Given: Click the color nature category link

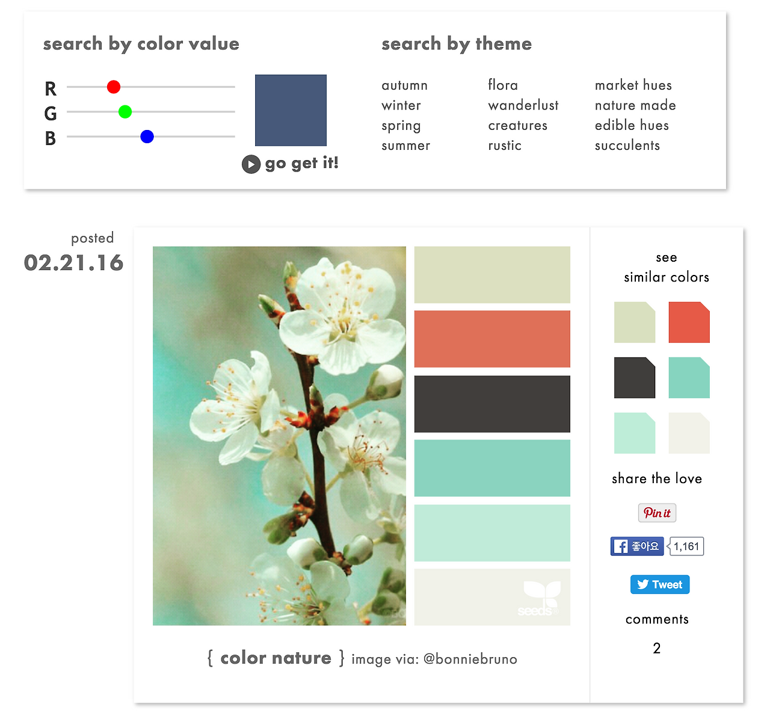Looking at the screenshot, I should coord(276,658).
